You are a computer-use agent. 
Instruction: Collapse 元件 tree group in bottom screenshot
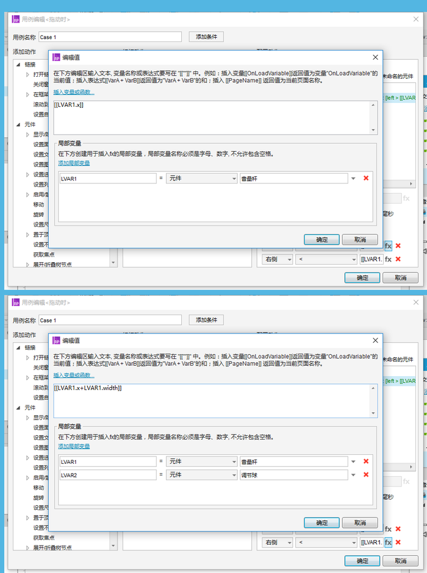click(x=18, y=408)
